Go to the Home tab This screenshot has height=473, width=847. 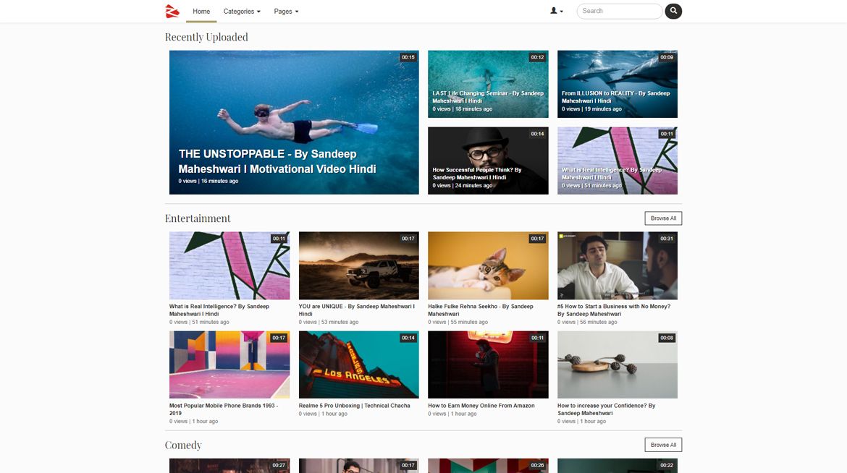pos(201,12)
